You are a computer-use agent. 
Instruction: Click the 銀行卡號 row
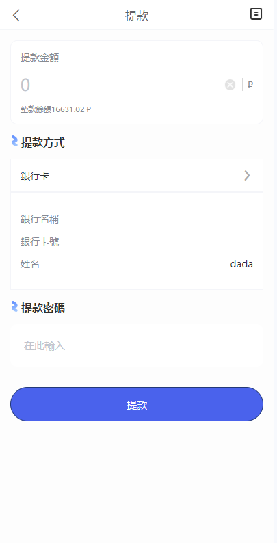click(x=137, y=241)
